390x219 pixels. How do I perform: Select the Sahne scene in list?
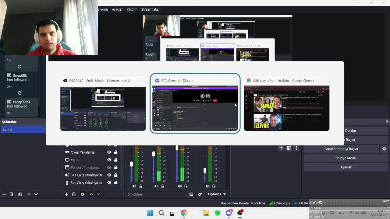click(23, 129)
